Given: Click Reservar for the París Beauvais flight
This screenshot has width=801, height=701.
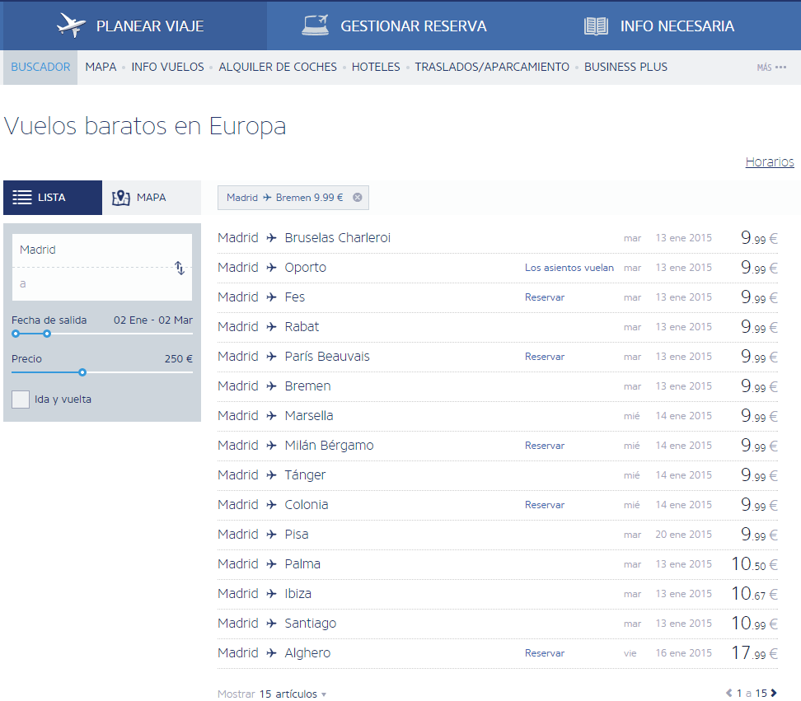Looking at the screenshot, I should (545, 357).
